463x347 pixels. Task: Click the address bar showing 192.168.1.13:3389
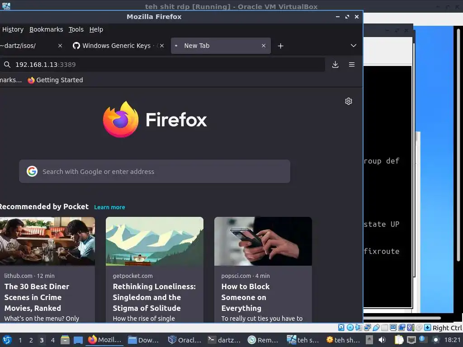(162, 64)
